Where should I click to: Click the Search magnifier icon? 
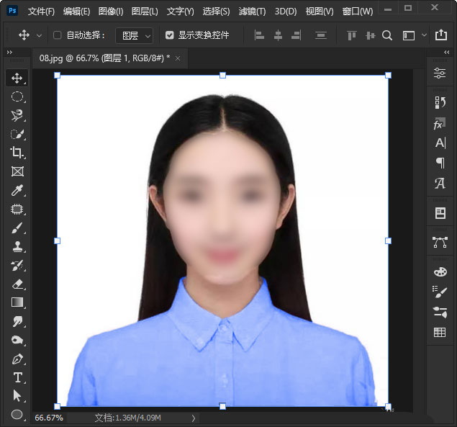coord(387,35)
